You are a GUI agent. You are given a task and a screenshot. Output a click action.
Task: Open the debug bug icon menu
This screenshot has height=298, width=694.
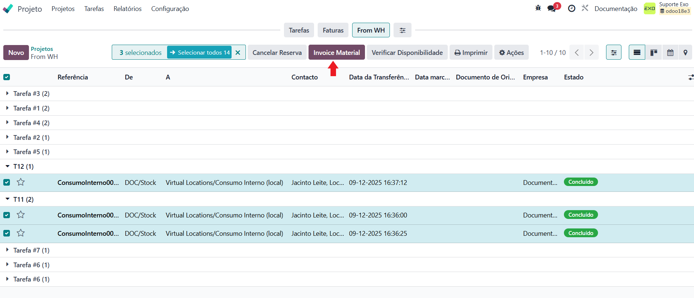538,8
